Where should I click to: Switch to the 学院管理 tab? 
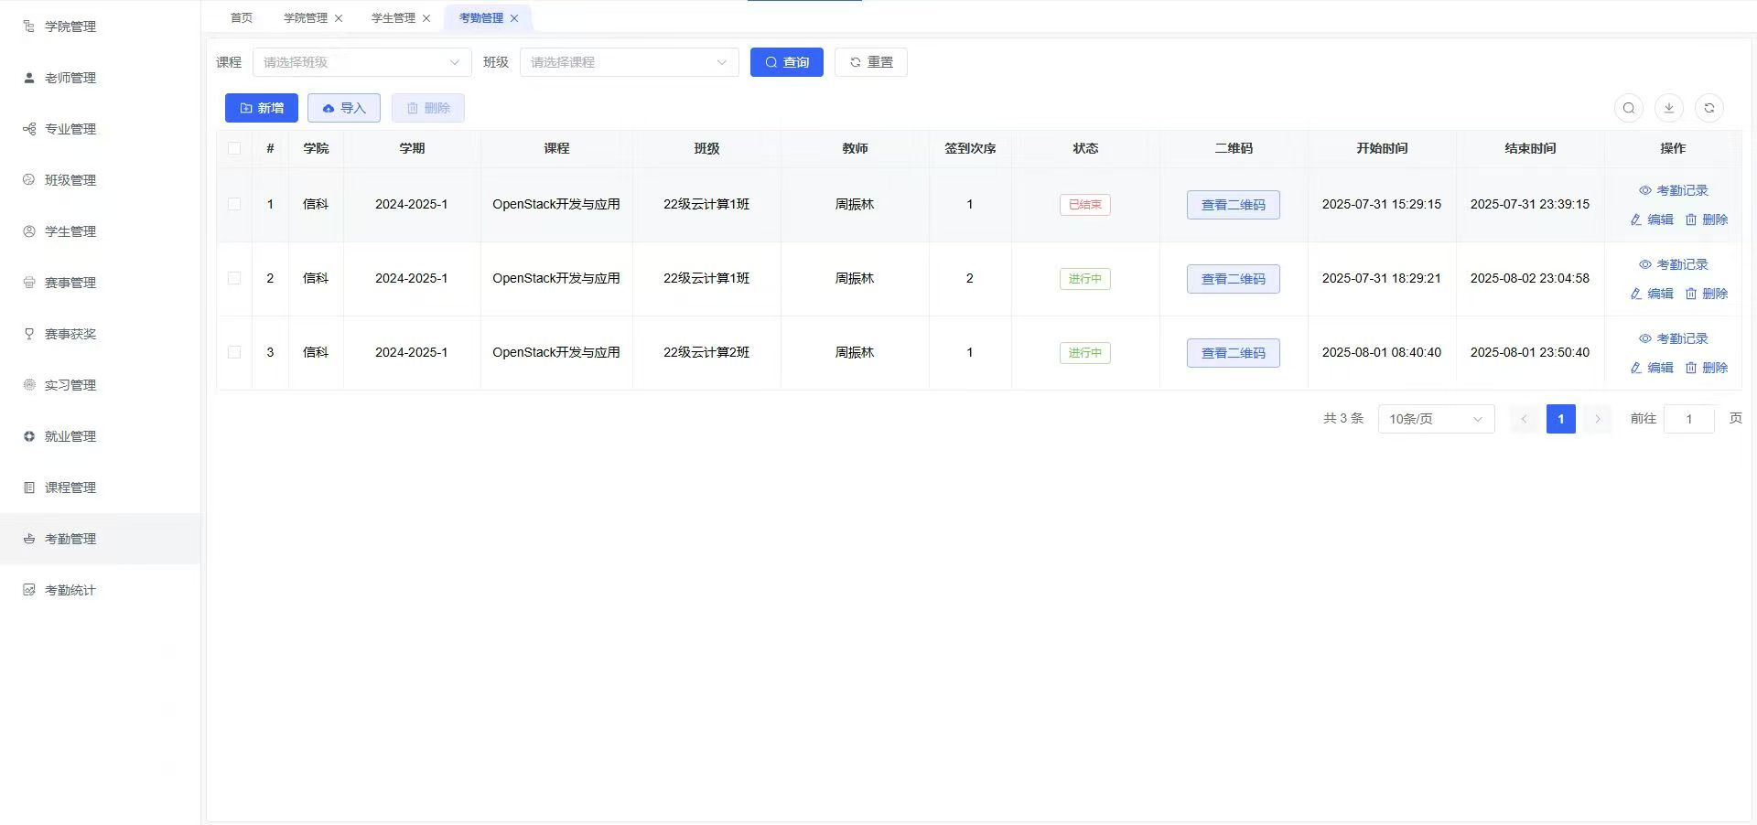(305, 18)
